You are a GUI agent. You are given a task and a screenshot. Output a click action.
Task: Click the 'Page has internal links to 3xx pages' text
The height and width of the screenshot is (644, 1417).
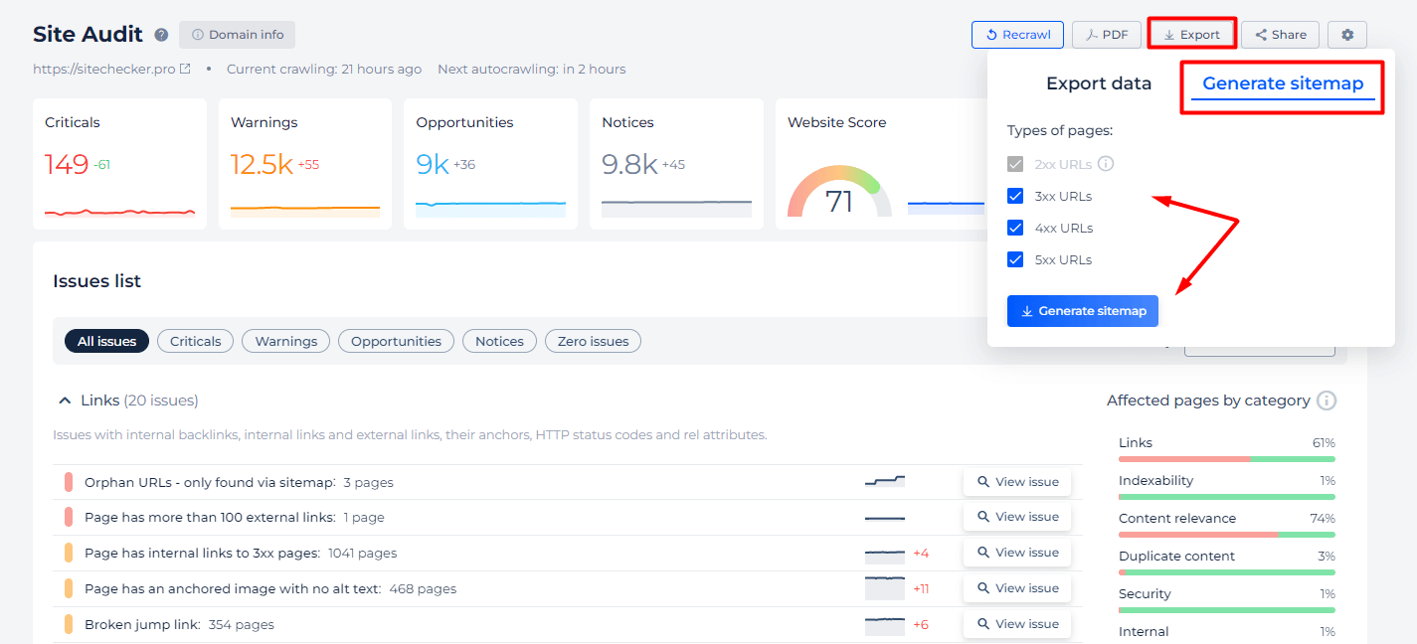(x=202, y=554)
